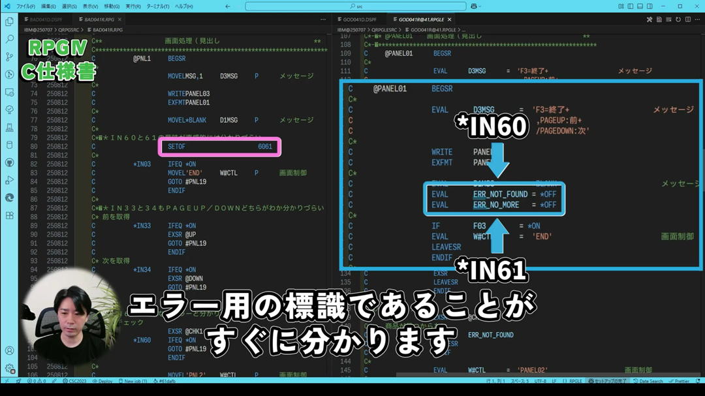Click the src command center search box

click(x=356, y=7)
